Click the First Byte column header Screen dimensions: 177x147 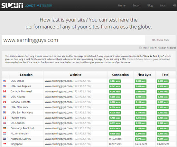[x=144, y=75]
